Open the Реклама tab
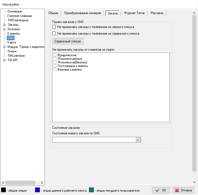198x195 pixels. 157,13
